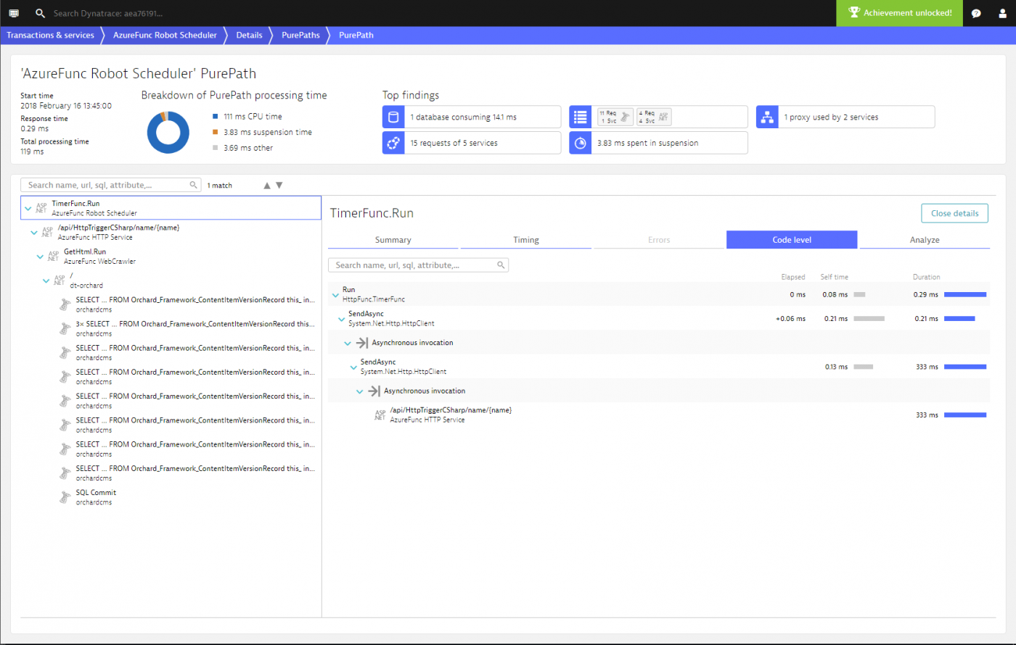Click the tree search magnifier icon

(193, 186)
